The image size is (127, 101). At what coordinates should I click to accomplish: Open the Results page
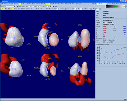[x=57, y=4]
